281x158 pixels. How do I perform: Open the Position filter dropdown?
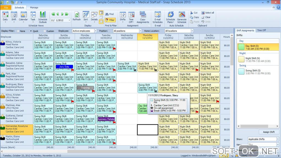click(140, 31)
